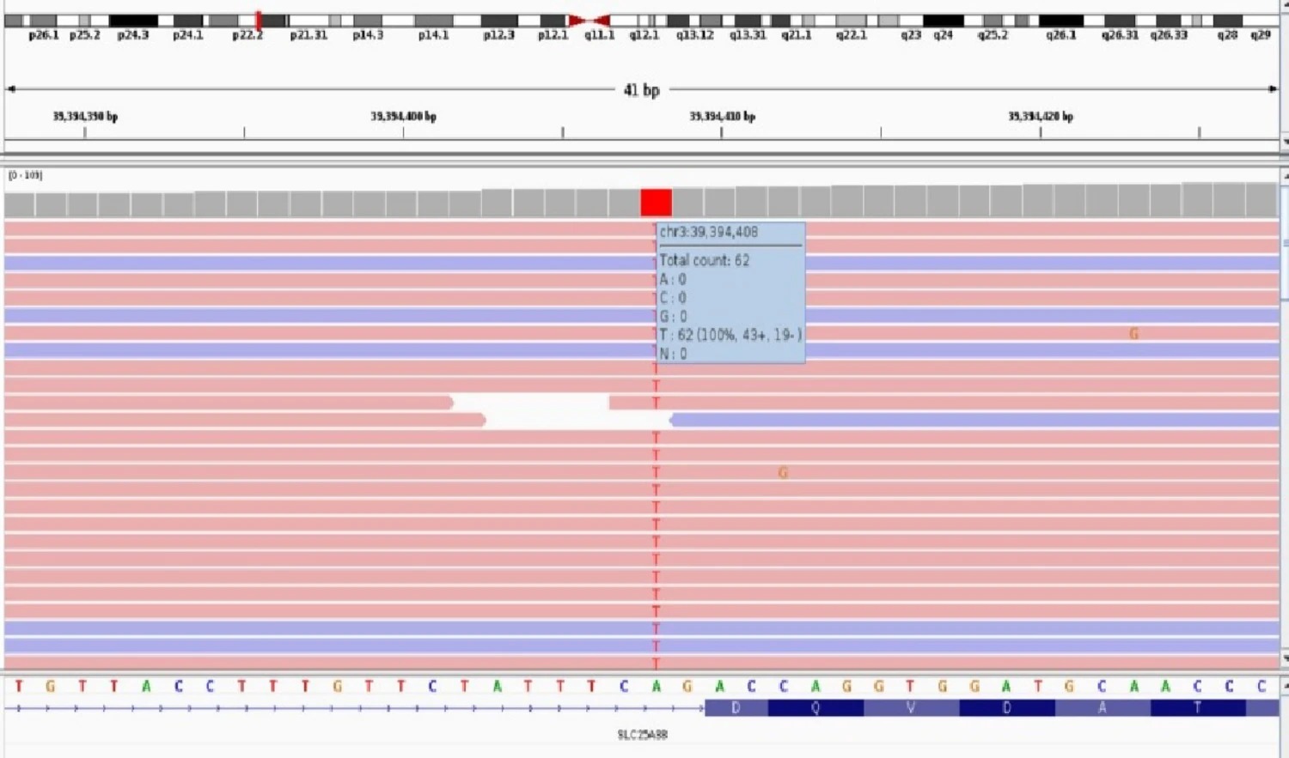Click the "41 bp" span label
The height and width of the screenshot is (758, 1289).
[642, 90]
